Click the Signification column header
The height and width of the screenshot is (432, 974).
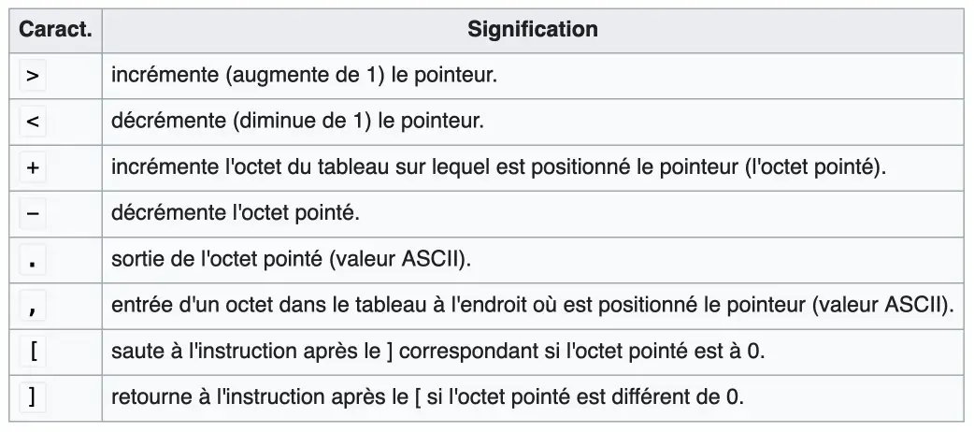coord(533,30)
